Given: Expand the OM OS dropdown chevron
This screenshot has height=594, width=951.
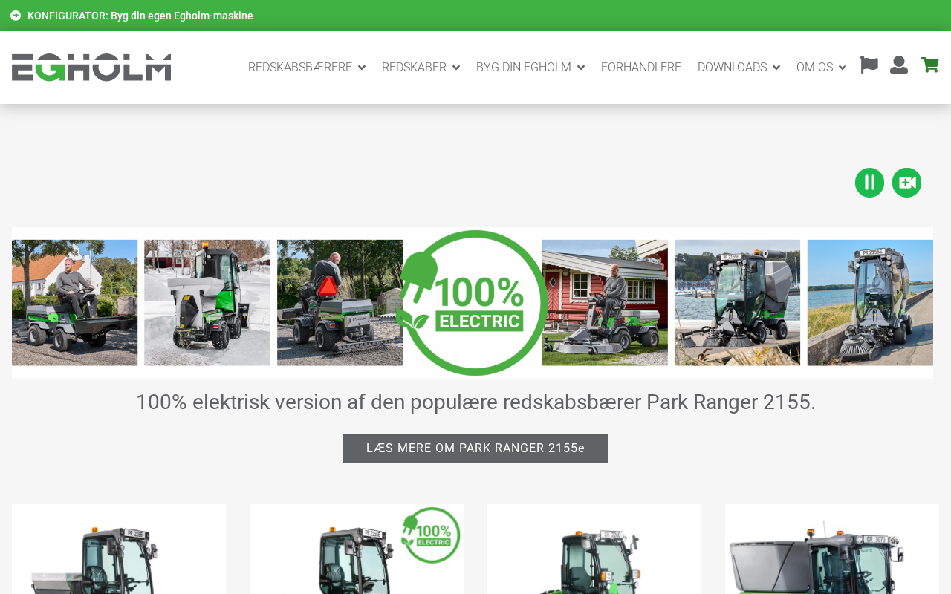Looking at the screenshot, I should pyautogui.click(x=843, y=68).
